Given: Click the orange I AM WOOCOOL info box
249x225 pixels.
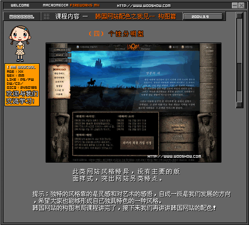Looking at the screenshot, I should coord(22,85).
